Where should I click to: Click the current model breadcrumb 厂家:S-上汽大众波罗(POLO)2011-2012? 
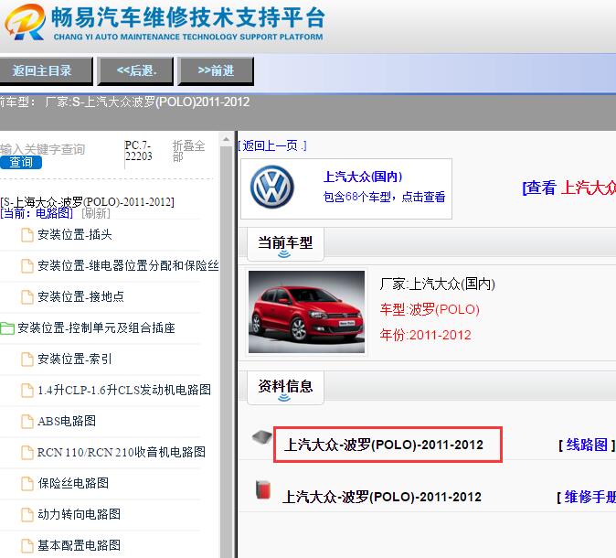point(147,102)
